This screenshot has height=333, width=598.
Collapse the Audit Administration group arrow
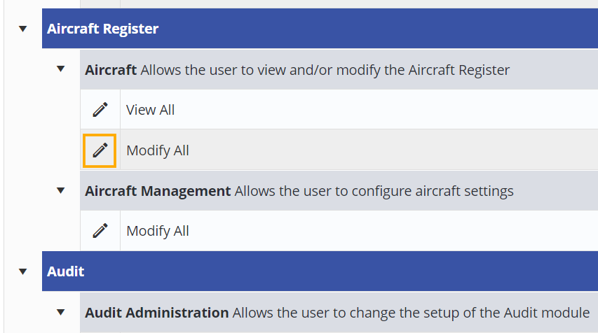click(61, 312)
